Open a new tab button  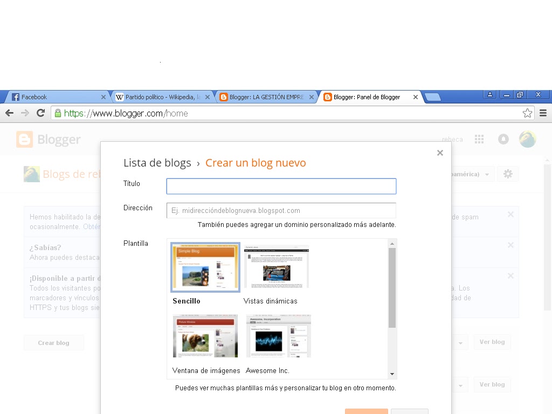(433, 97)
